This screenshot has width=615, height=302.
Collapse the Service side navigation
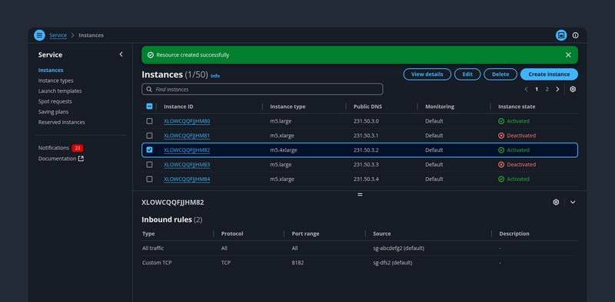pos(121,54)
